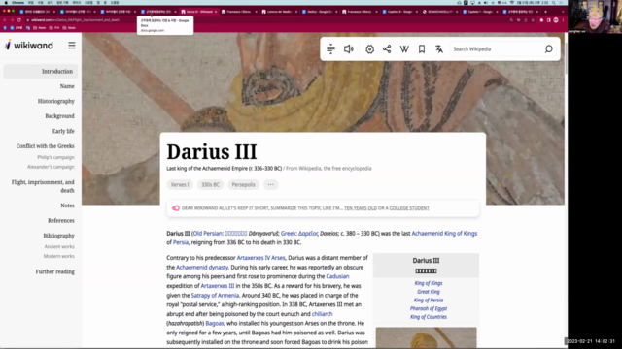Image resolution: width=622 pixels, height=349 pixels.
Task: Select Modern works subsection
Action: pyautogui.click(x=59, y=256)
